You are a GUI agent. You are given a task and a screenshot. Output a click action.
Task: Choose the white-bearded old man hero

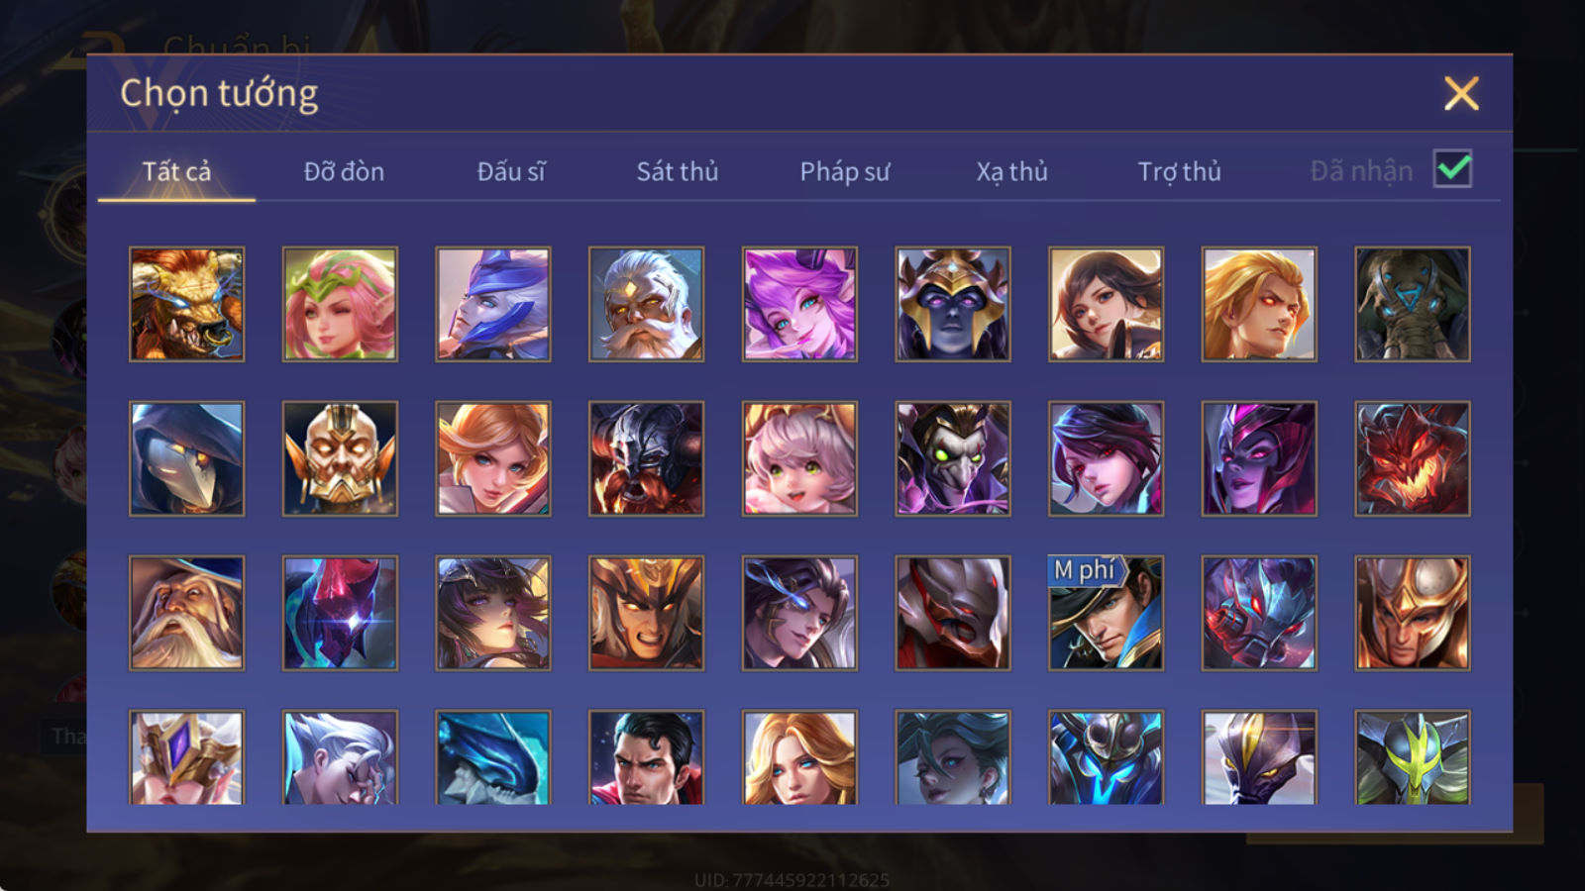tap(646, 304)
